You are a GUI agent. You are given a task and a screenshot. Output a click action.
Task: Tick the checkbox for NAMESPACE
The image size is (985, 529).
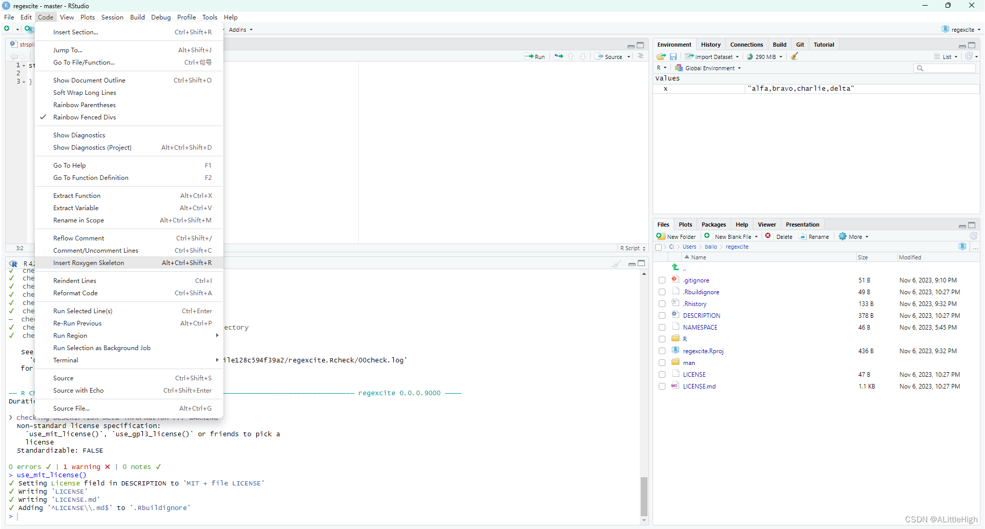coord(662,328)
